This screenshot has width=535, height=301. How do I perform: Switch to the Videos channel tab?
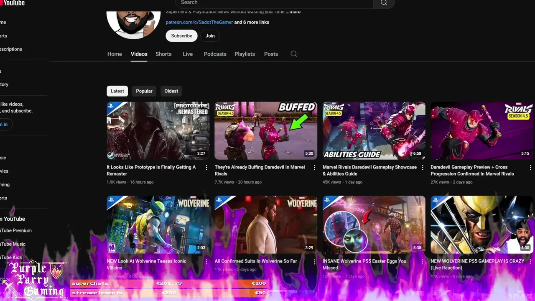139,54
